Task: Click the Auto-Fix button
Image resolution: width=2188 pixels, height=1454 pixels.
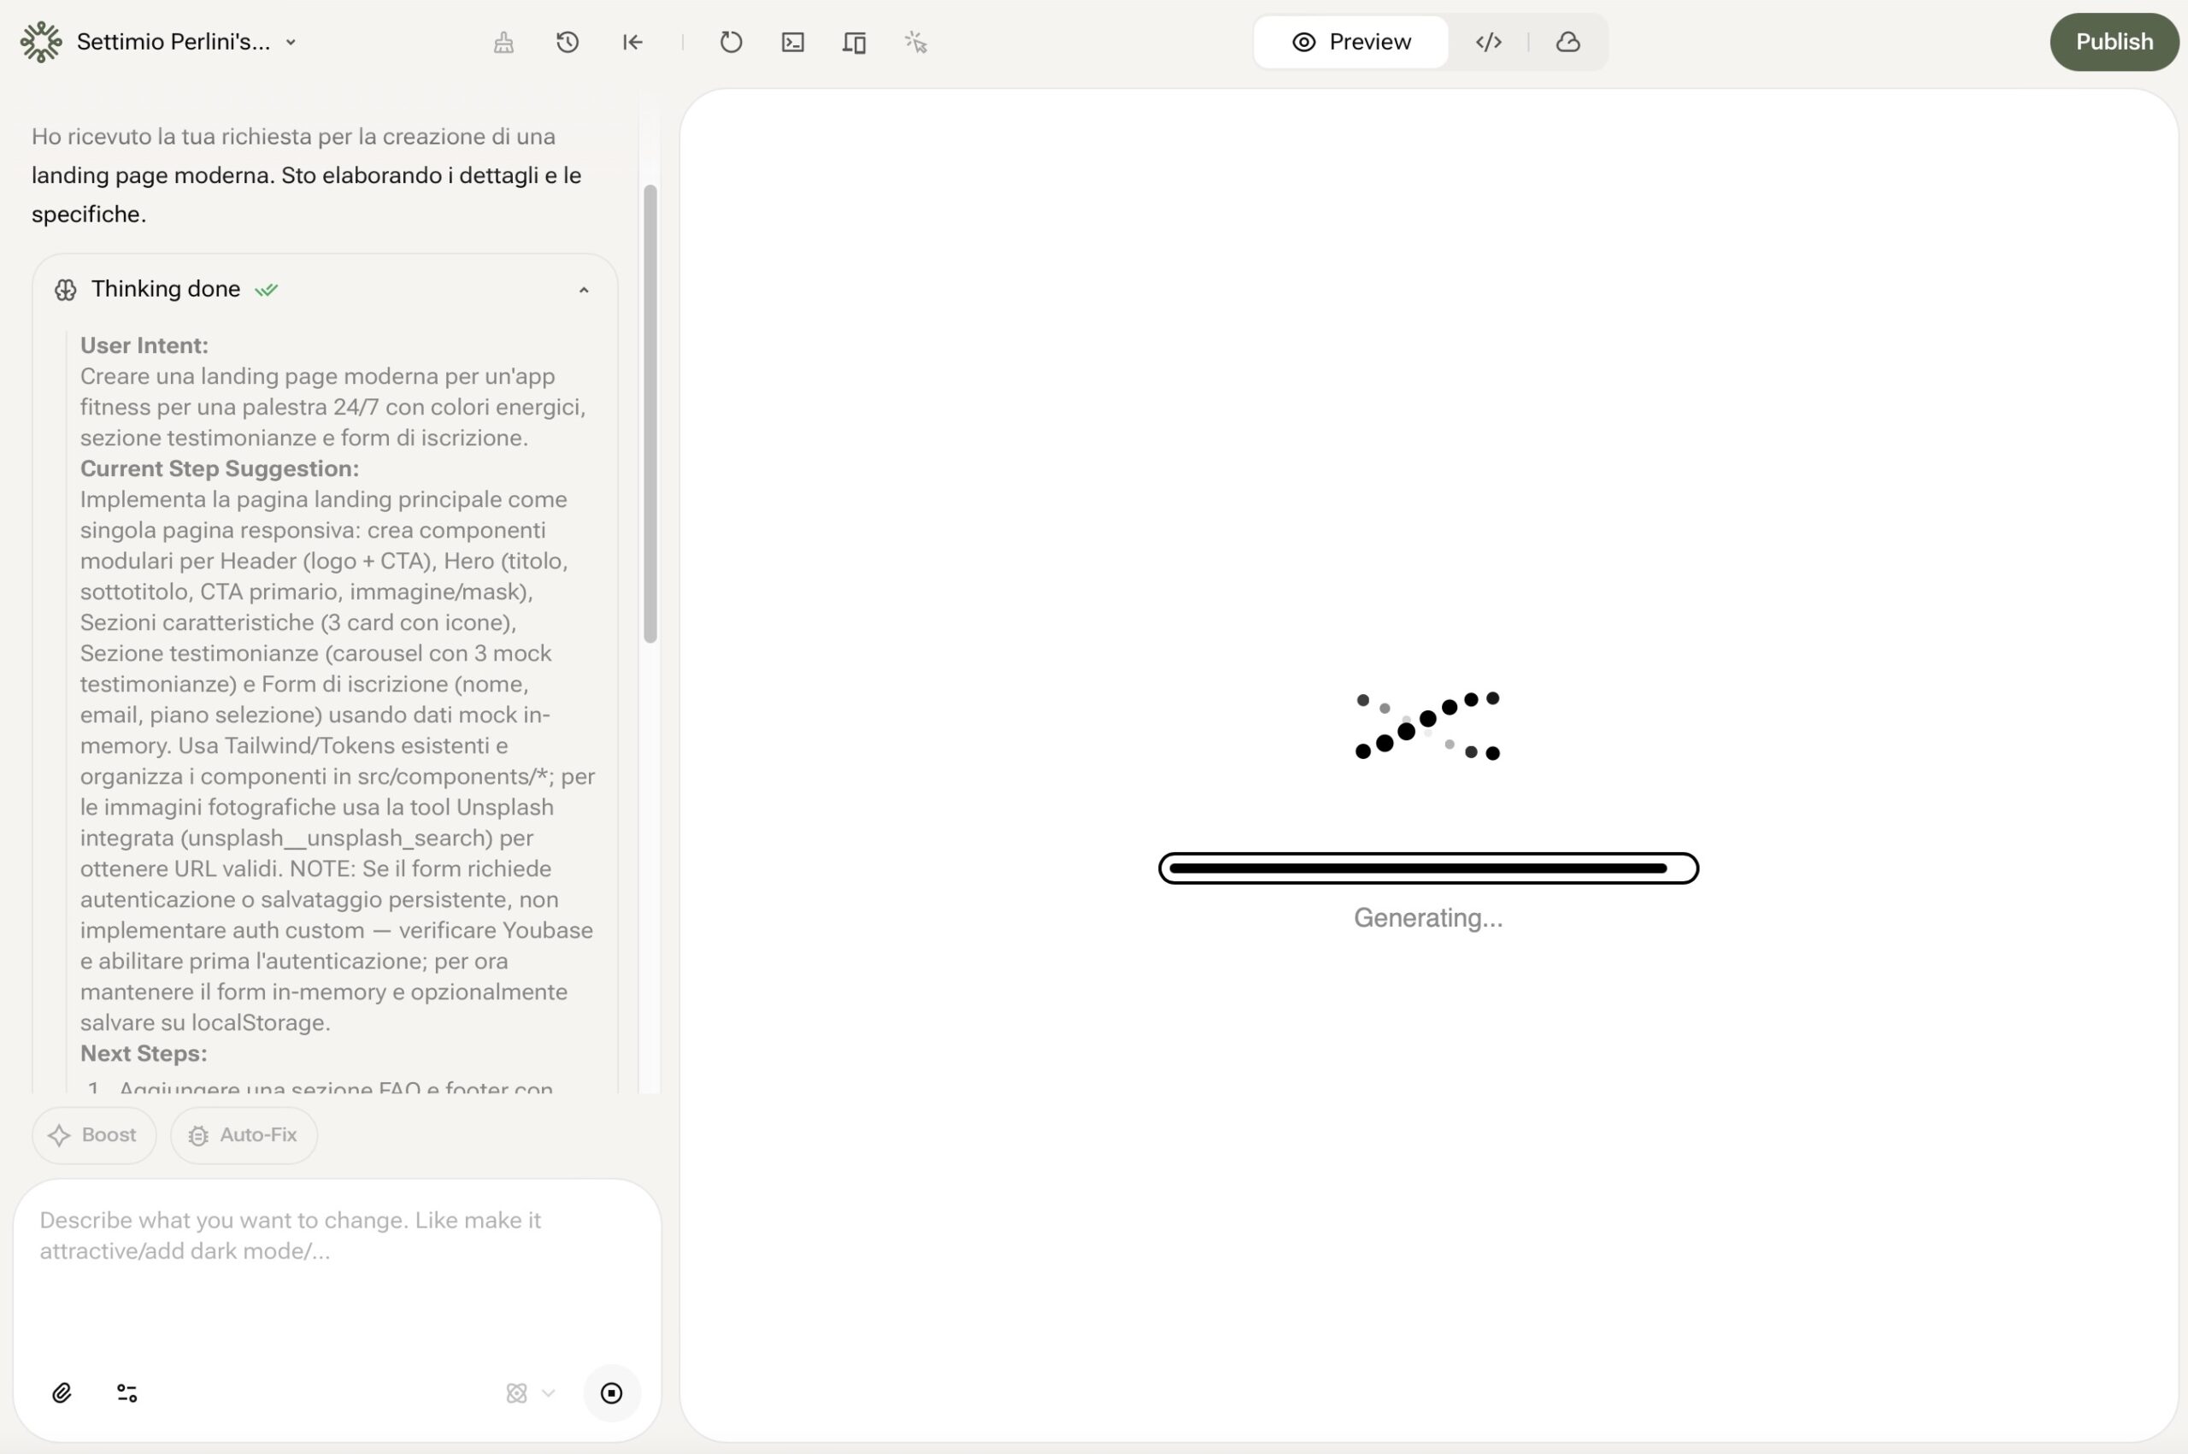Action: click(x=244, y=1135)
